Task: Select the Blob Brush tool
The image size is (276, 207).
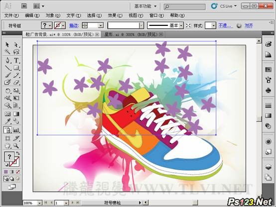Action: pyautogui.click(x=7, y=82)
